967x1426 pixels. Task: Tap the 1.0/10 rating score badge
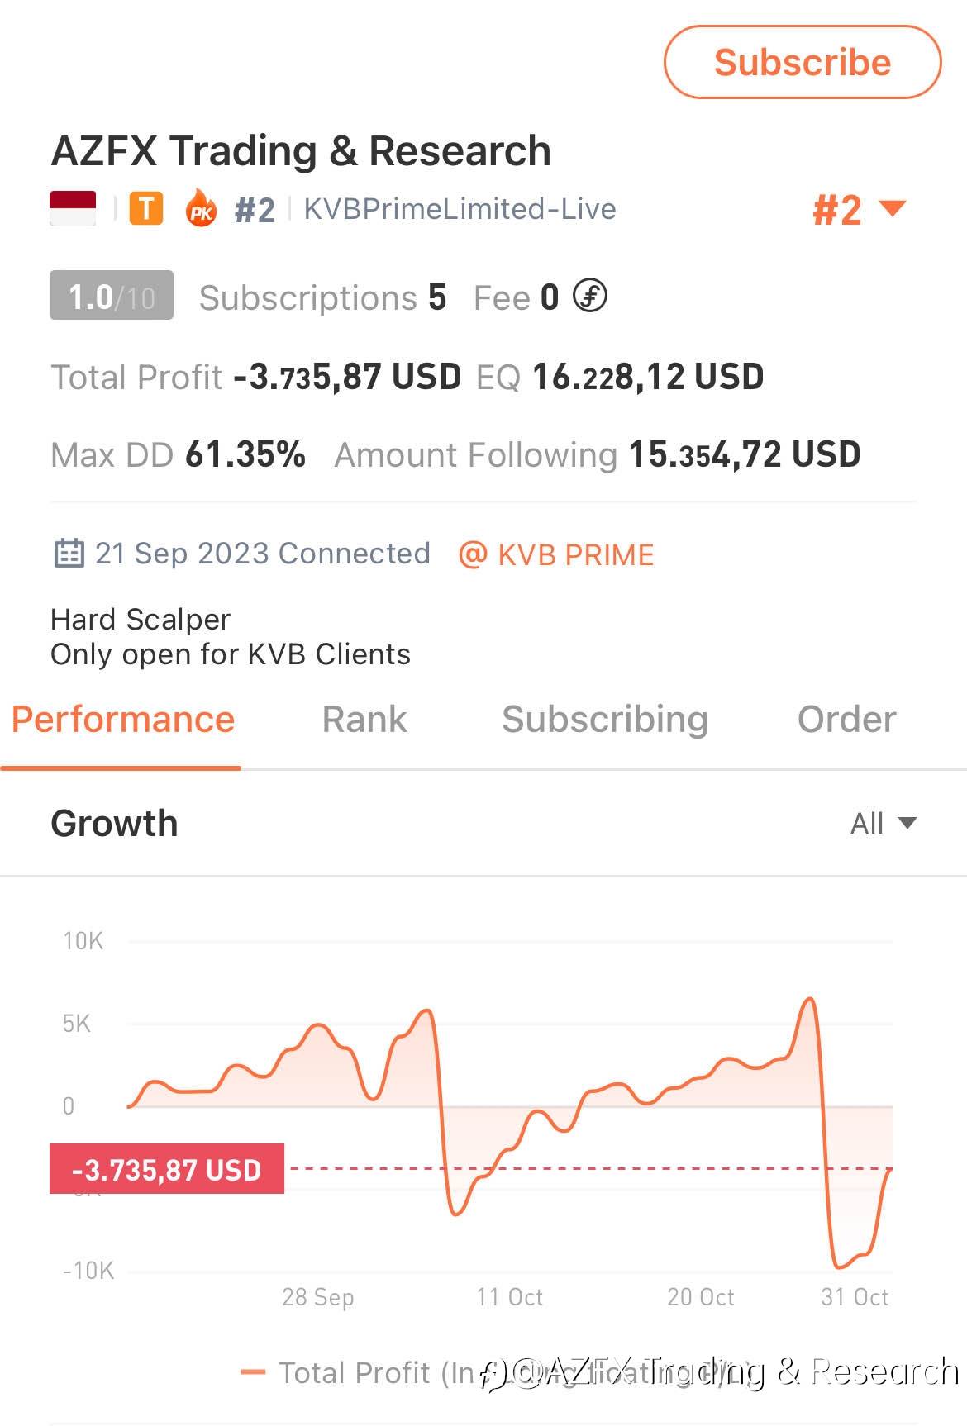point(112,296)
